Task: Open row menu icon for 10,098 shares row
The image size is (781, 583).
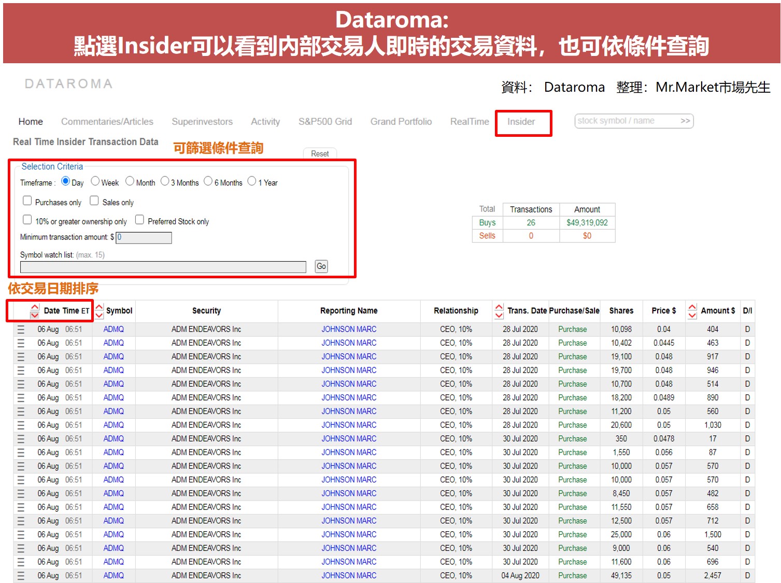Action: (x=21, y=329)
